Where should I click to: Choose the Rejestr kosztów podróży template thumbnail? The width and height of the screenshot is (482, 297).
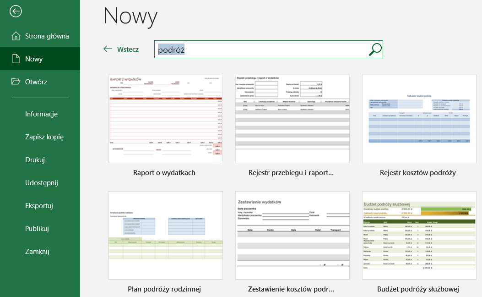point(419,119)
